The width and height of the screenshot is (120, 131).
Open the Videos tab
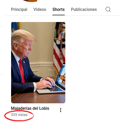click(40, 9)
